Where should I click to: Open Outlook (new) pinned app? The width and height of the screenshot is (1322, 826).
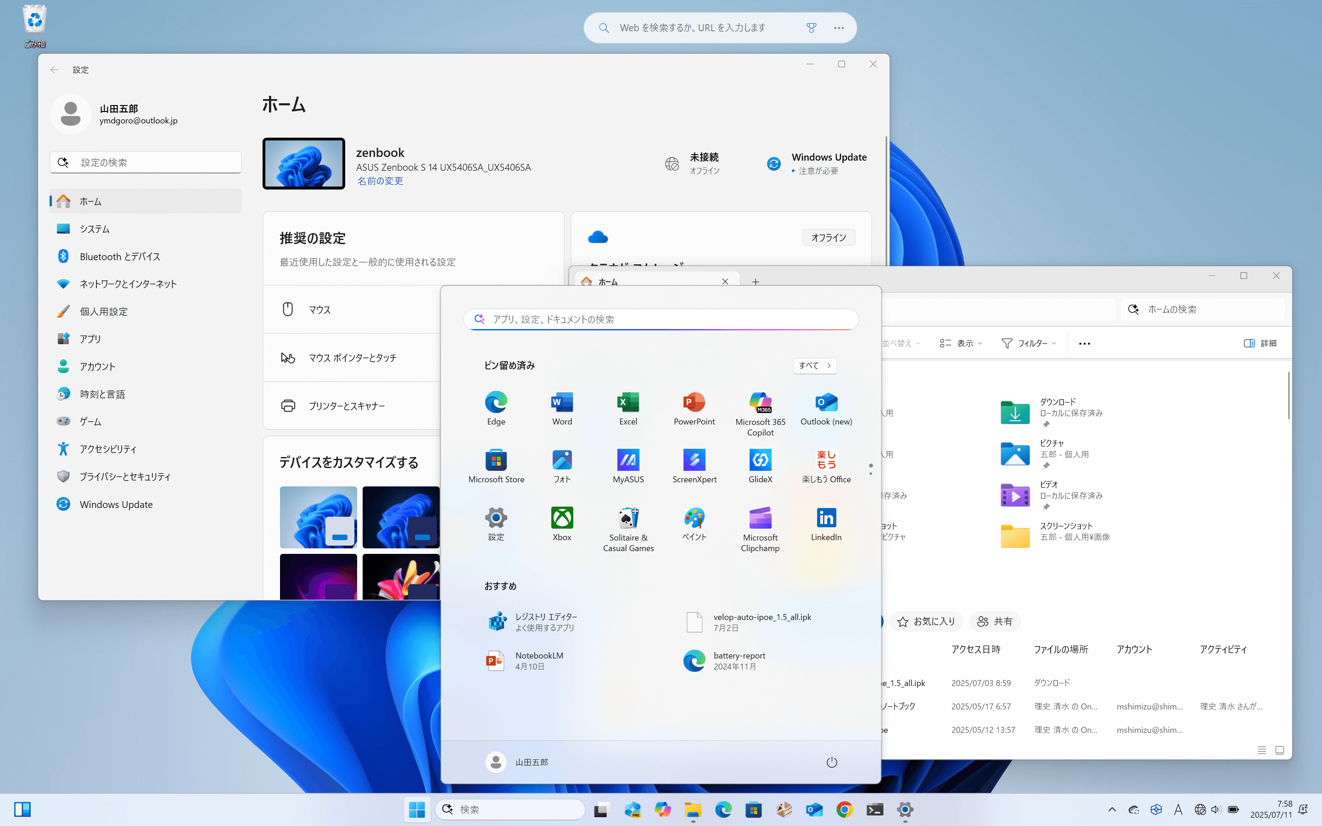(x=826, y=408)
